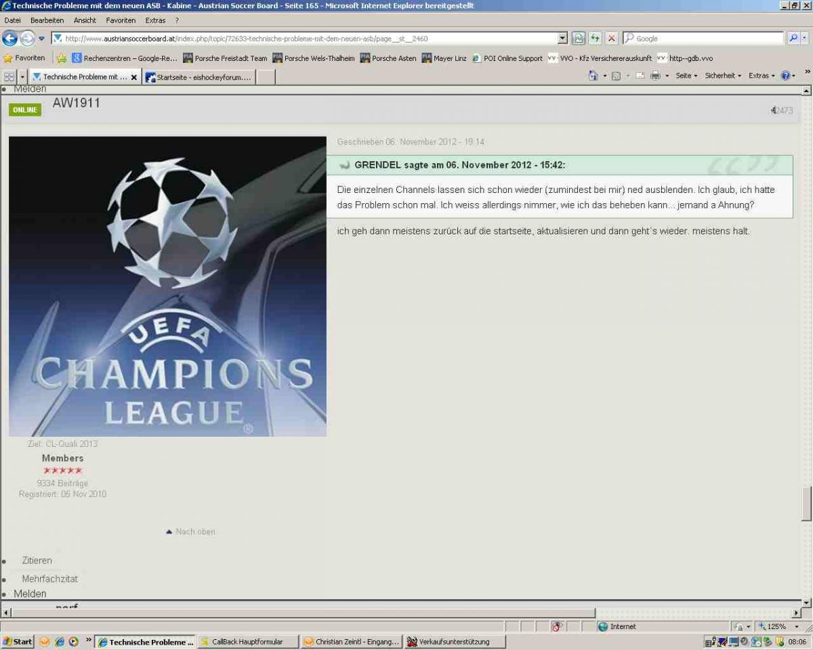The width and height of the screenshot is (813, 650).
Task: Expand the address bar history dropdown
Action: pos(562,39)
